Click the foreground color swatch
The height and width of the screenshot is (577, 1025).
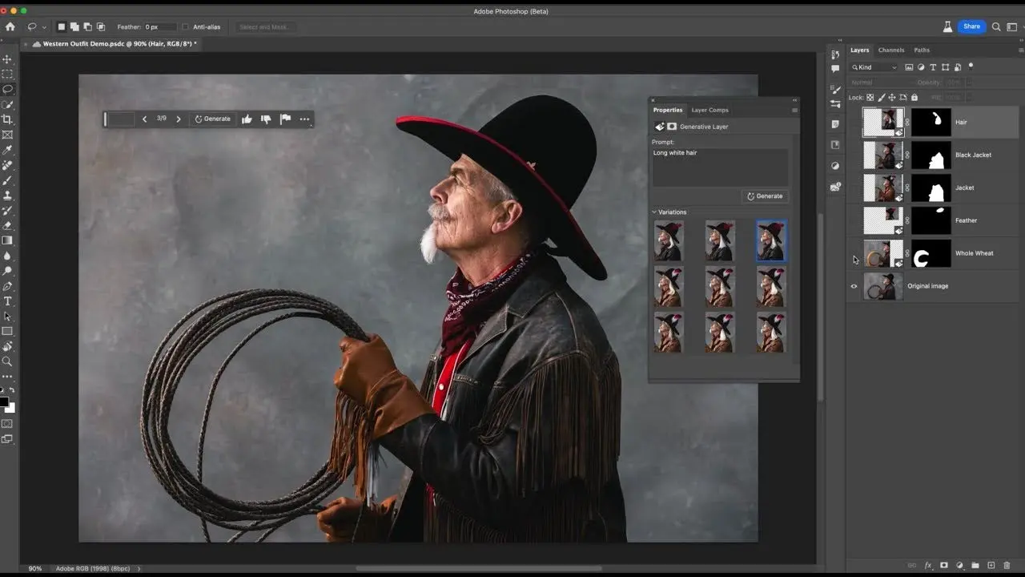pos(4,402)
